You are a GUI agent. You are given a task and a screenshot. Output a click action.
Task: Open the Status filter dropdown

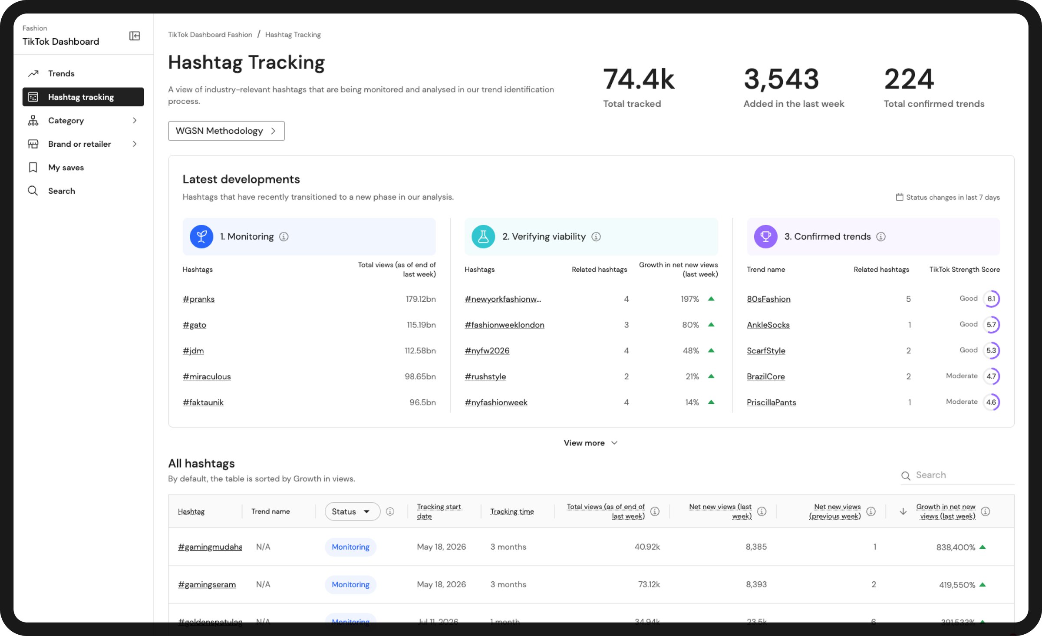[x=352, y=511]
